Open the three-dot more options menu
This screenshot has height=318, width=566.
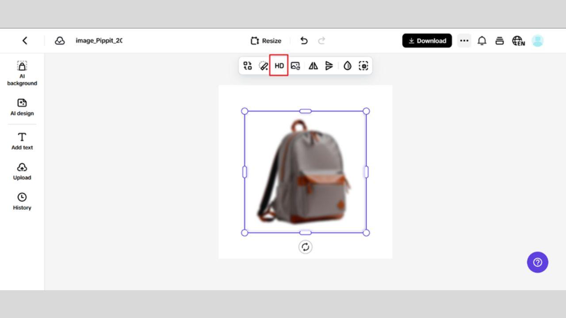464,41
